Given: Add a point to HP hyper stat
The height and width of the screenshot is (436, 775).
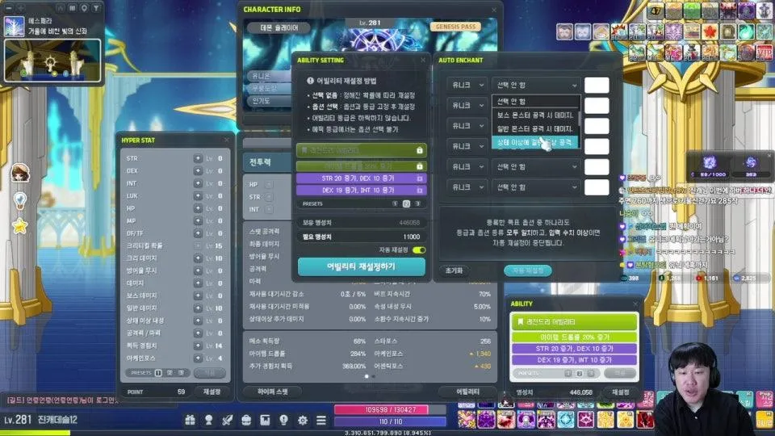Looking at the screenshot, I should [x=198, y=208].
